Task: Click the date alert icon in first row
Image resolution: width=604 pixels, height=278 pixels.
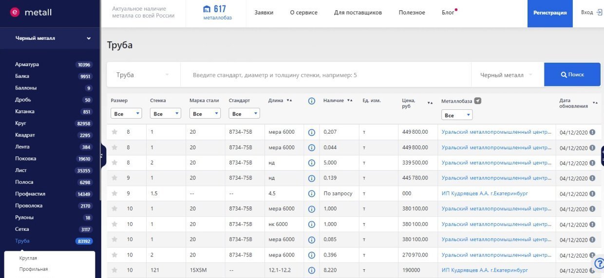Action: point(593,132)
